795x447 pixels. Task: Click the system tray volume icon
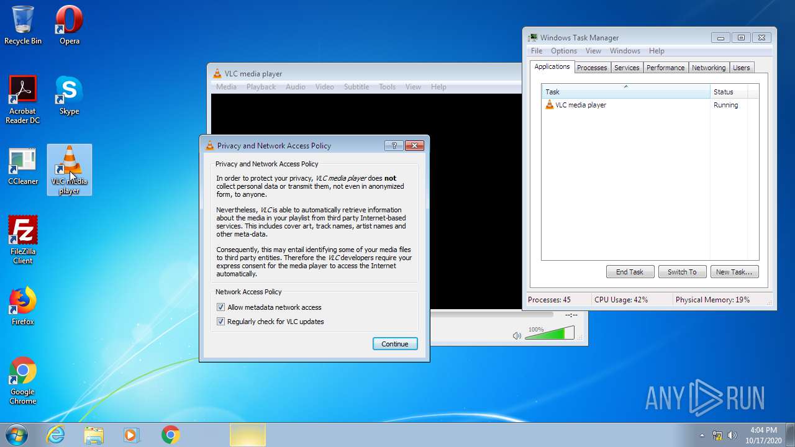tap(732, 435)
